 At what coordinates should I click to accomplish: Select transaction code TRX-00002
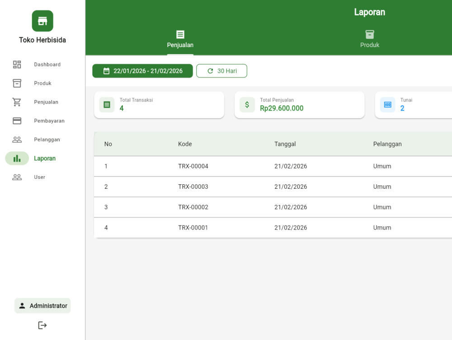pyautogui.click(x=193, y=207)
